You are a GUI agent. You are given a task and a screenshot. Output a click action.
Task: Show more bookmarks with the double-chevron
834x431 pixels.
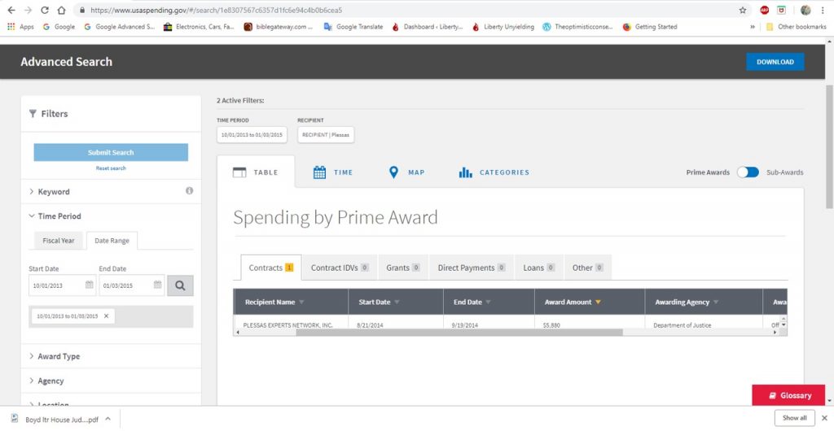click(x=753, y=27)
